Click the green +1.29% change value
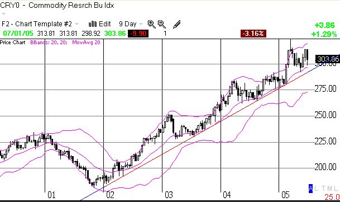The width and height of the screenshot is (340, 202). point(324,34)
